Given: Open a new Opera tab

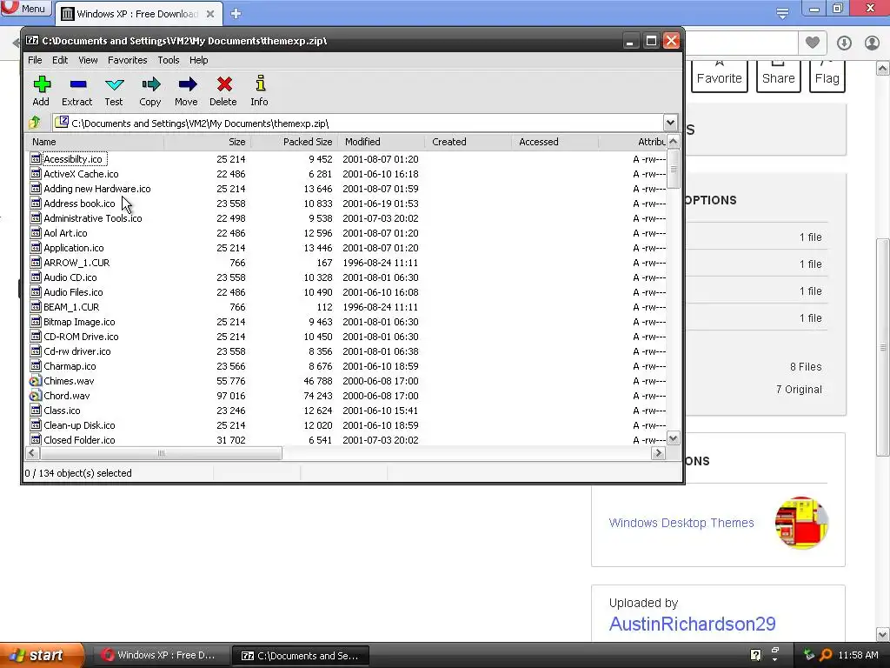Looking at the screenshot, I should click(x=236, y=14).
